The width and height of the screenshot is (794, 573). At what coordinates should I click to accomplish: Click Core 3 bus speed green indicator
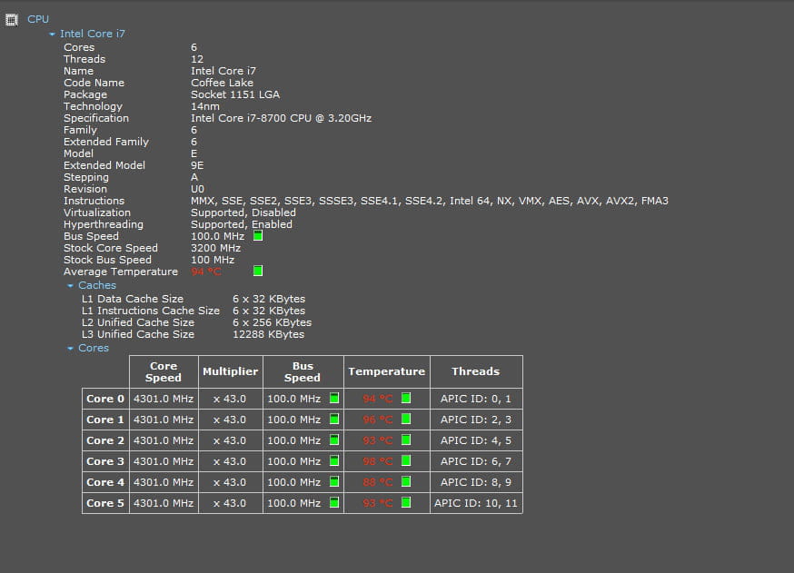(334, 460)
